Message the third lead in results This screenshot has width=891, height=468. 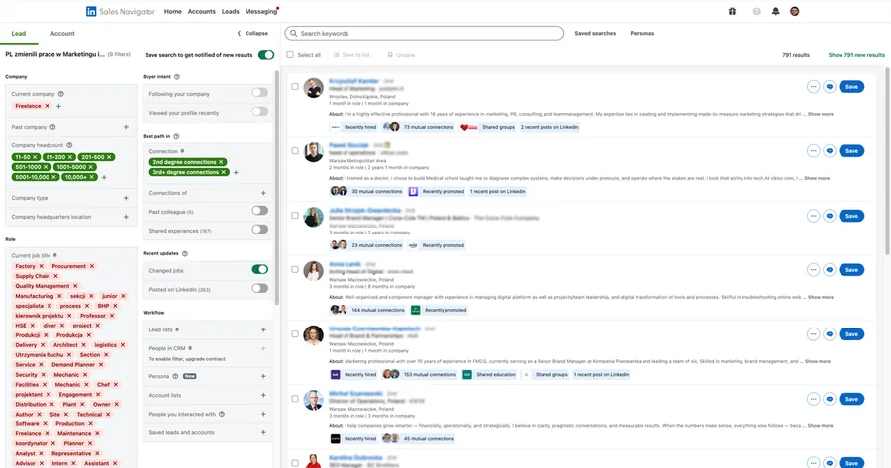830,216
